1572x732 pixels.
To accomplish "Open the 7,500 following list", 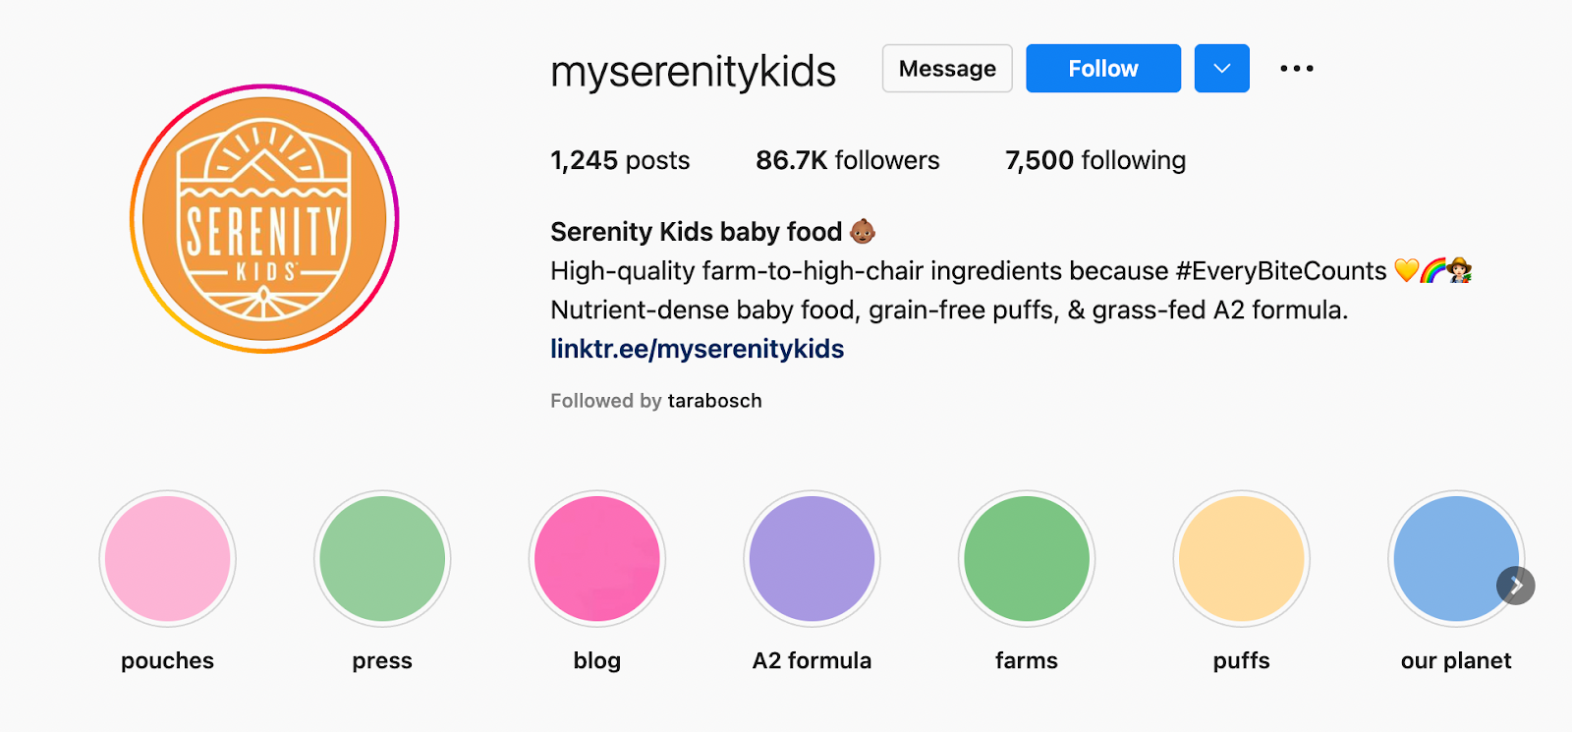I will pos(1094,160).
